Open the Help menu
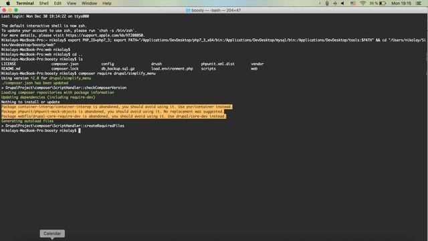 pos(107,3)
